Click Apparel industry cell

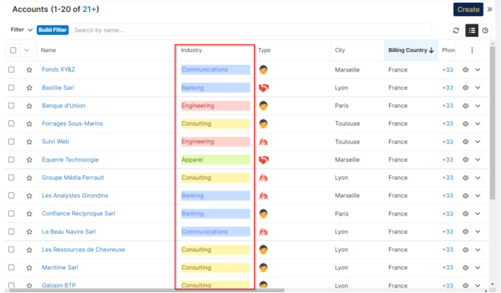tap(215, 160)
